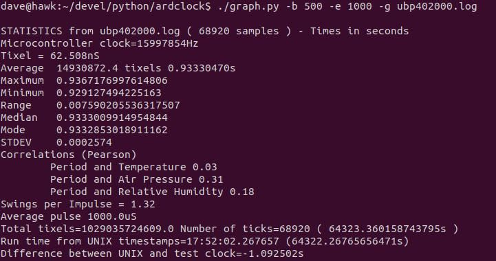The width and height of the screenshot is (496, 261).
Task: Click the Median value 0.9333009914954844
Action: [112, 117]
